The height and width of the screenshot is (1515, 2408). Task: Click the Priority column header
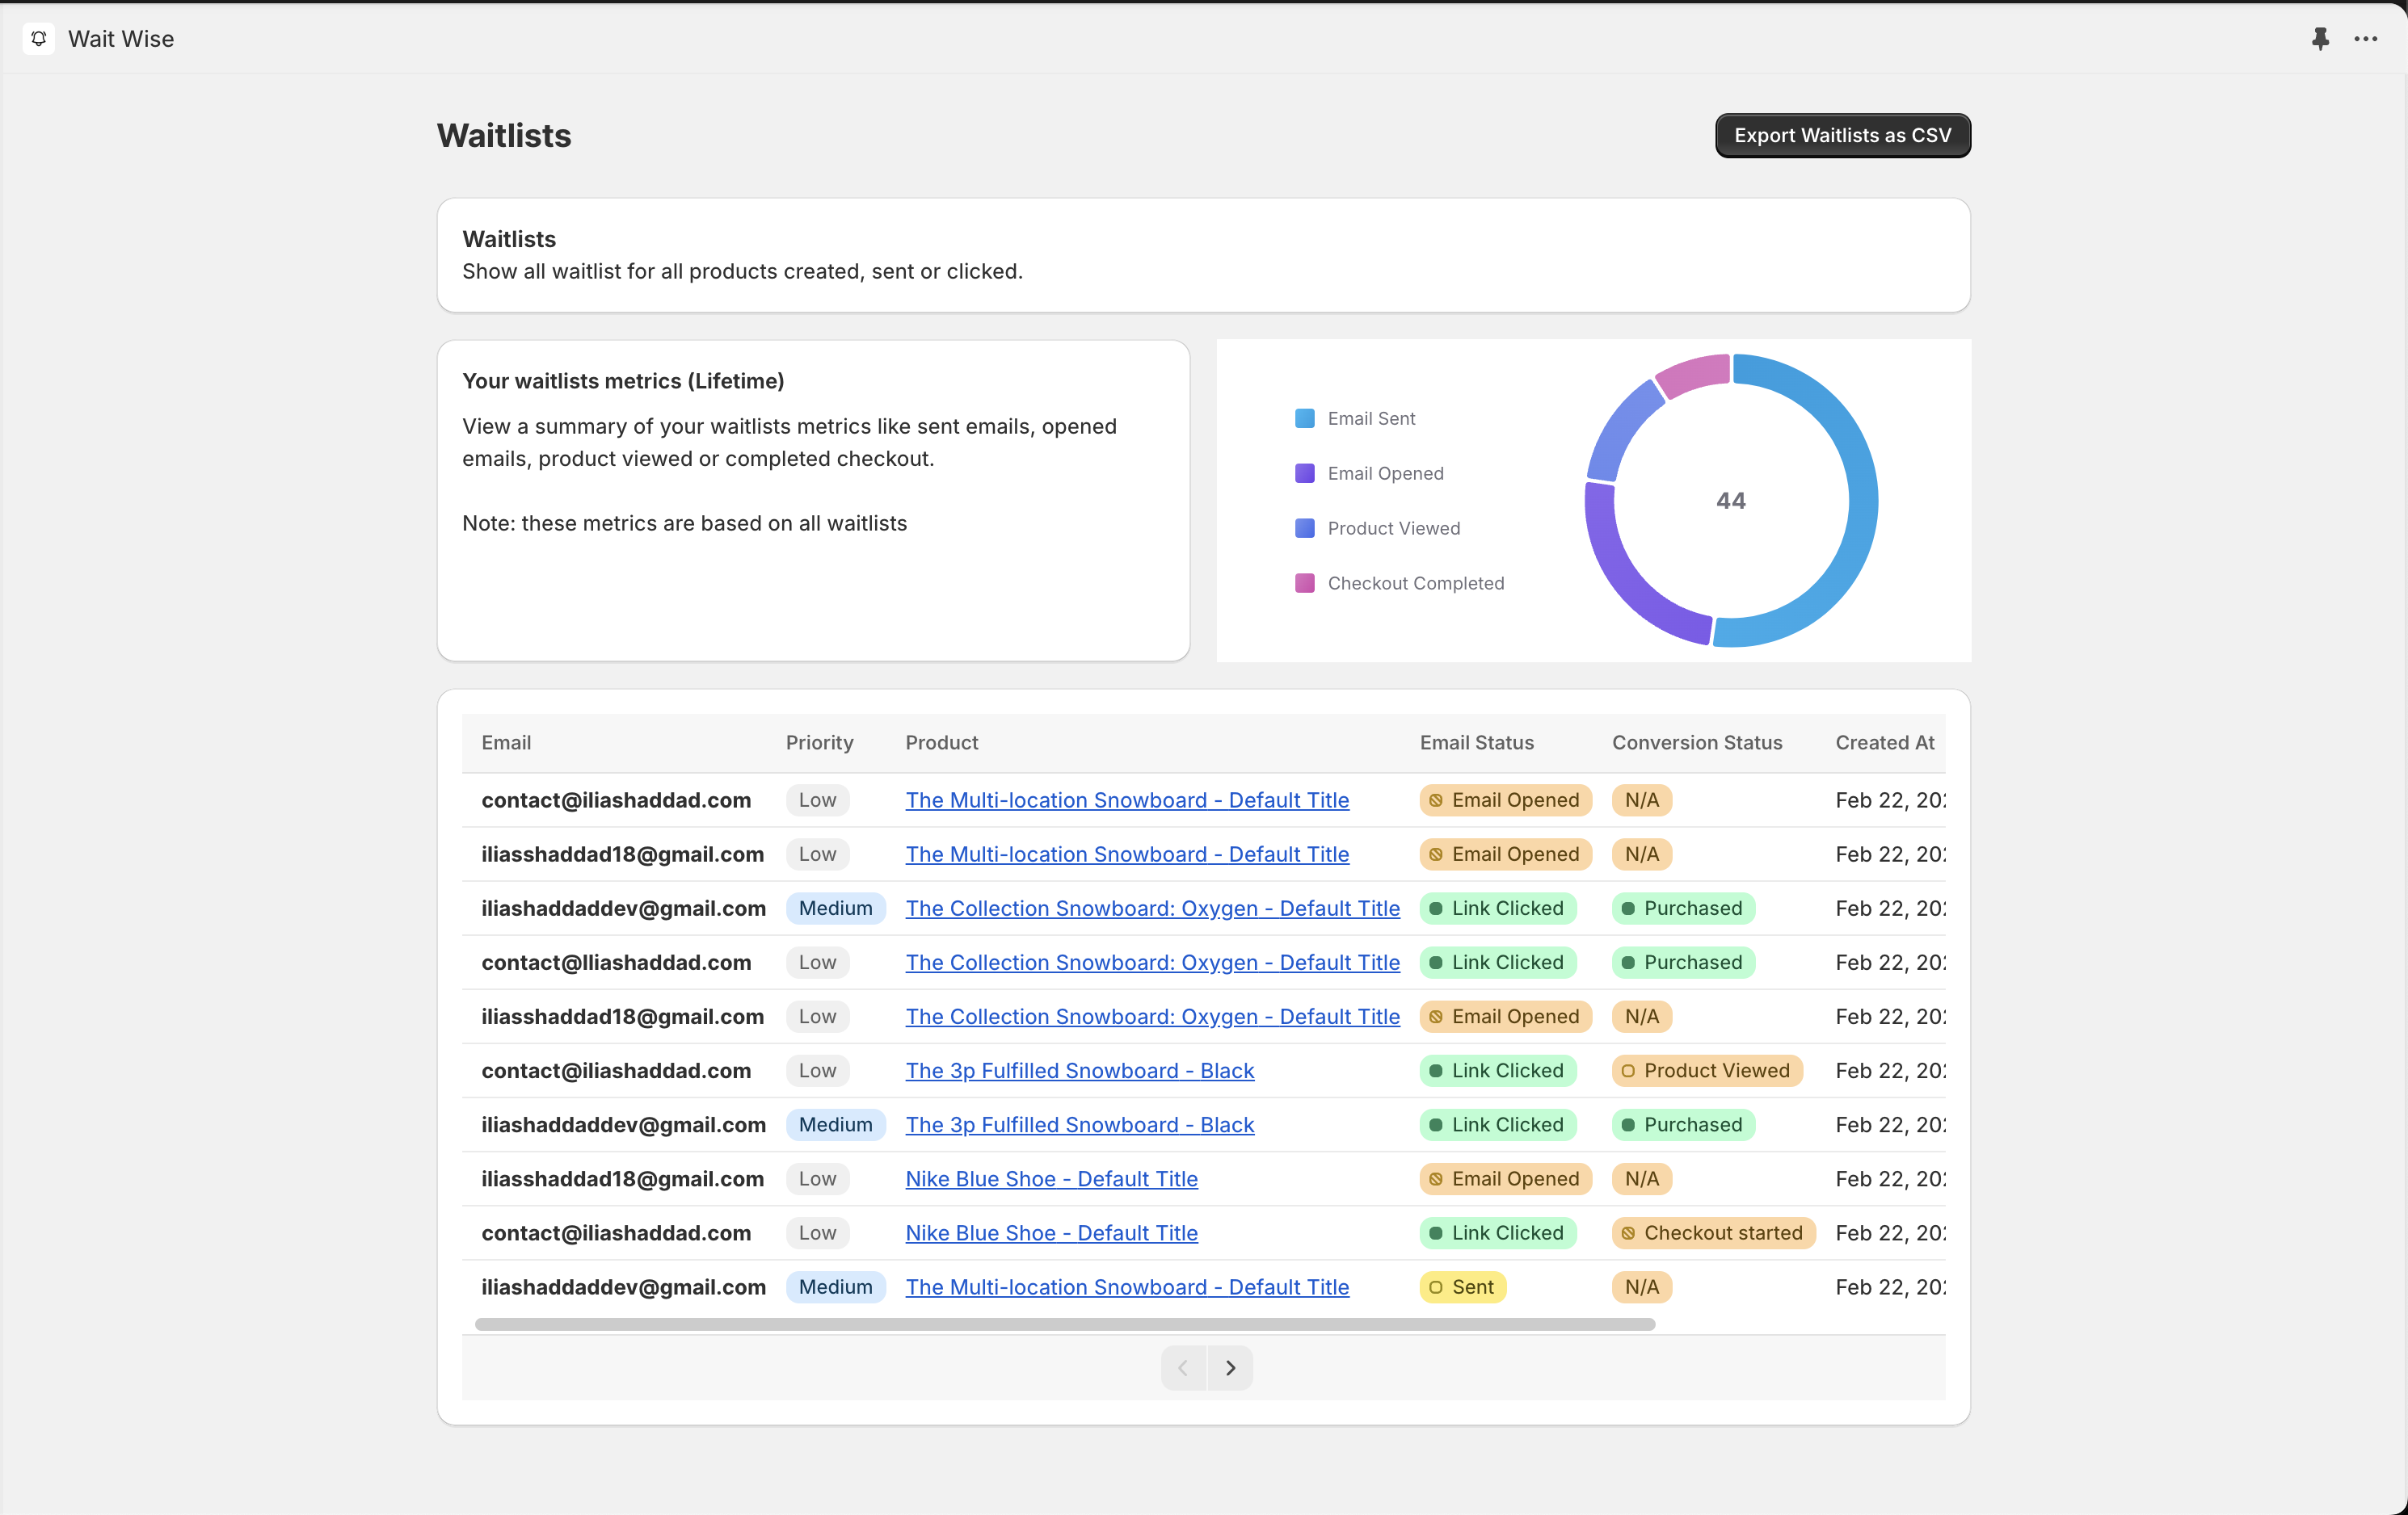pyautogui.click(x=819, y=741)
